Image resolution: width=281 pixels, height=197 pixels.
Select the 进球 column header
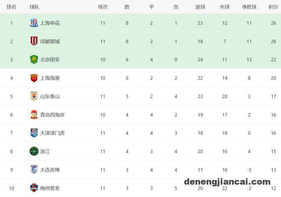coord(200,7)
